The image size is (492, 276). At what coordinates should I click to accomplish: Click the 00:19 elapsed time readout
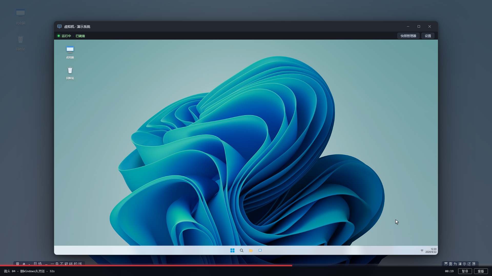449,271
